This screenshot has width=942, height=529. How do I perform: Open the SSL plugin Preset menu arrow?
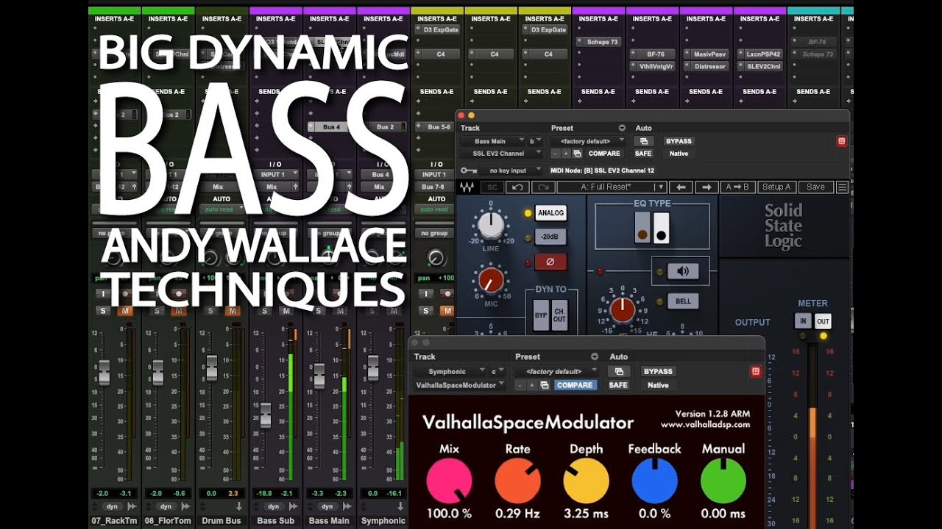pos(622,128)
